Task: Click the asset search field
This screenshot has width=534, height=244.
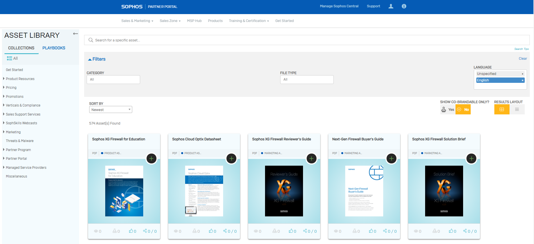Action: [307, 40]
